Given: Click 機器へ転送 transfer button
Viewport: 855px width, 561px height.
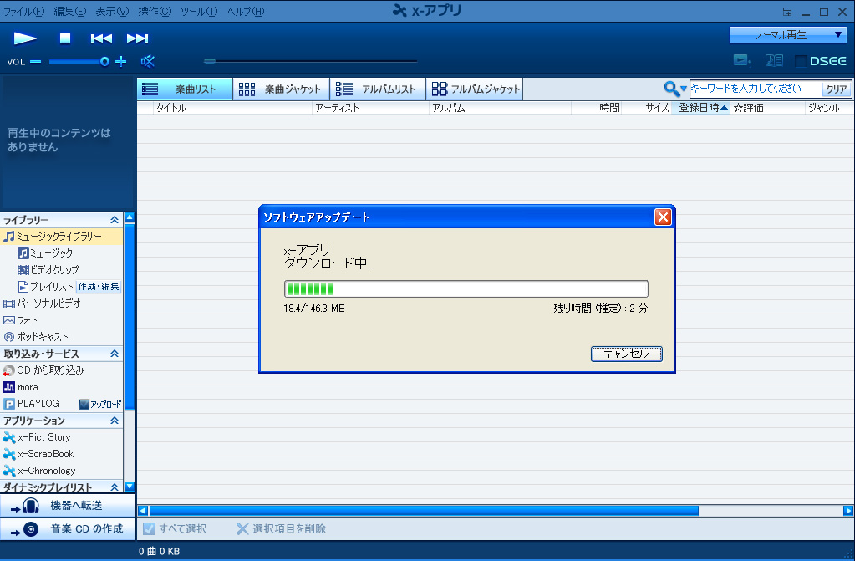Looking at the screenshot, I should pyautogui.click(x=68, y=506).
